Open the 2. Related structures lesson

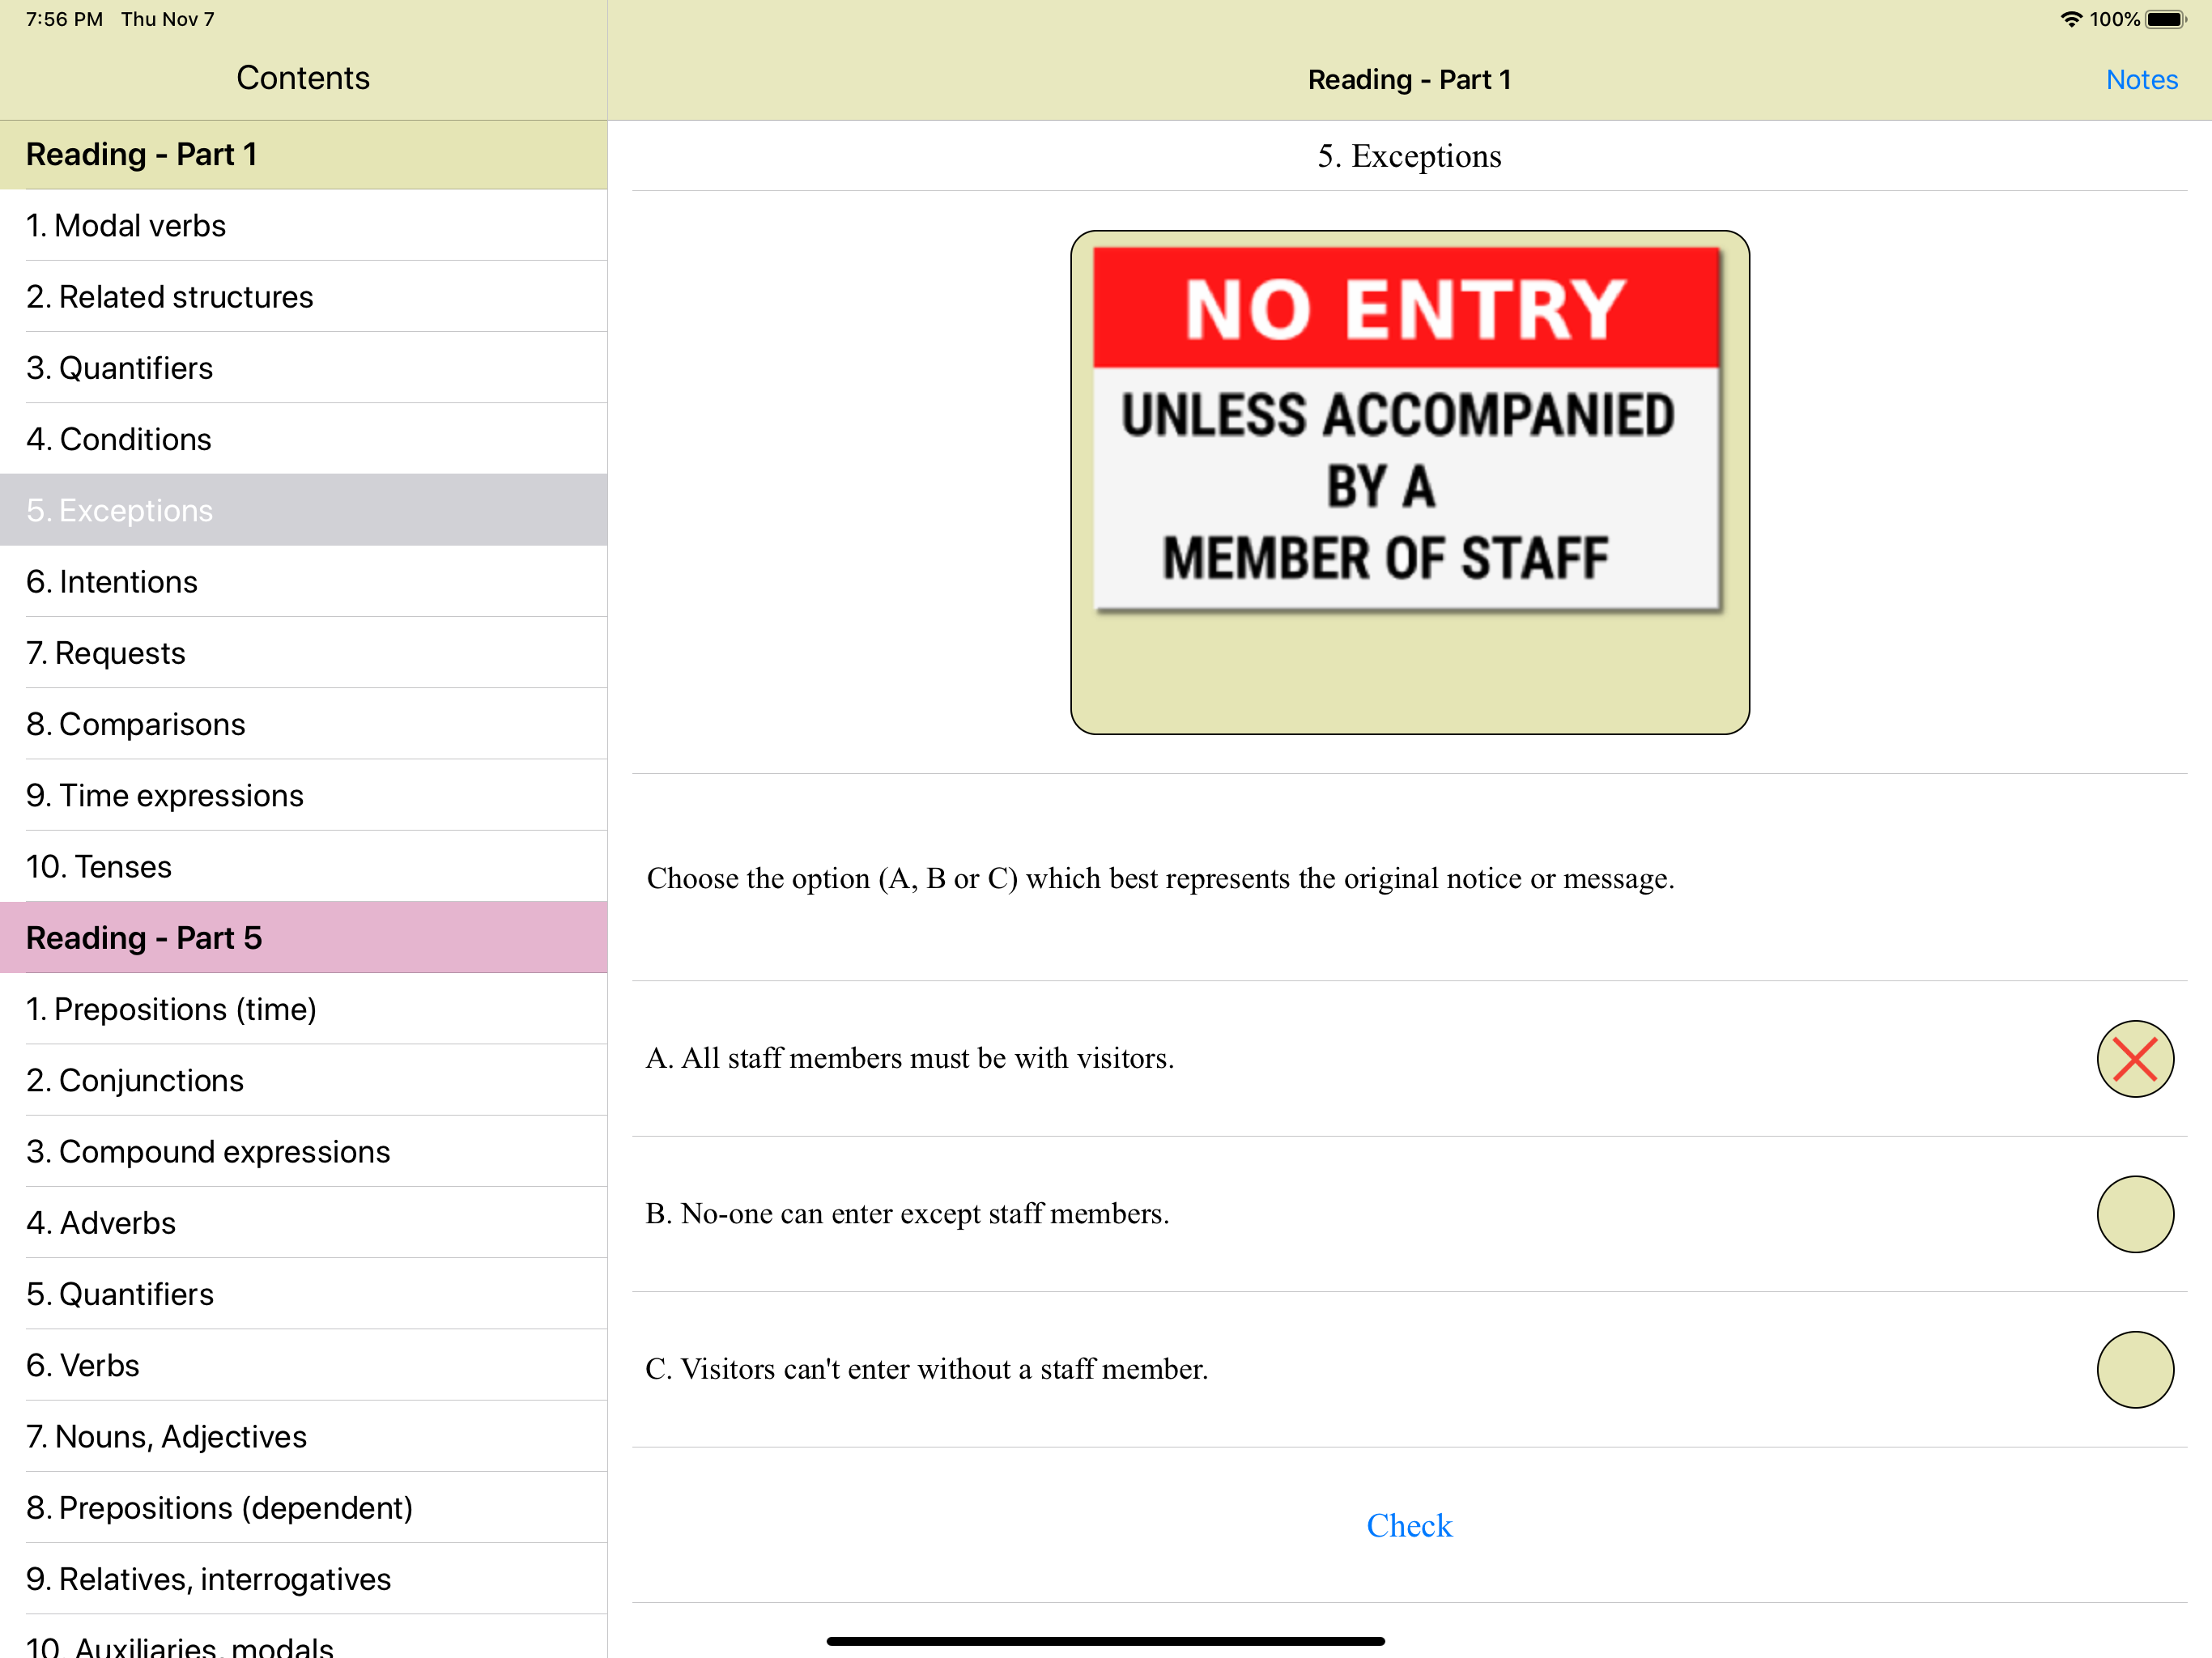[304, 296]
